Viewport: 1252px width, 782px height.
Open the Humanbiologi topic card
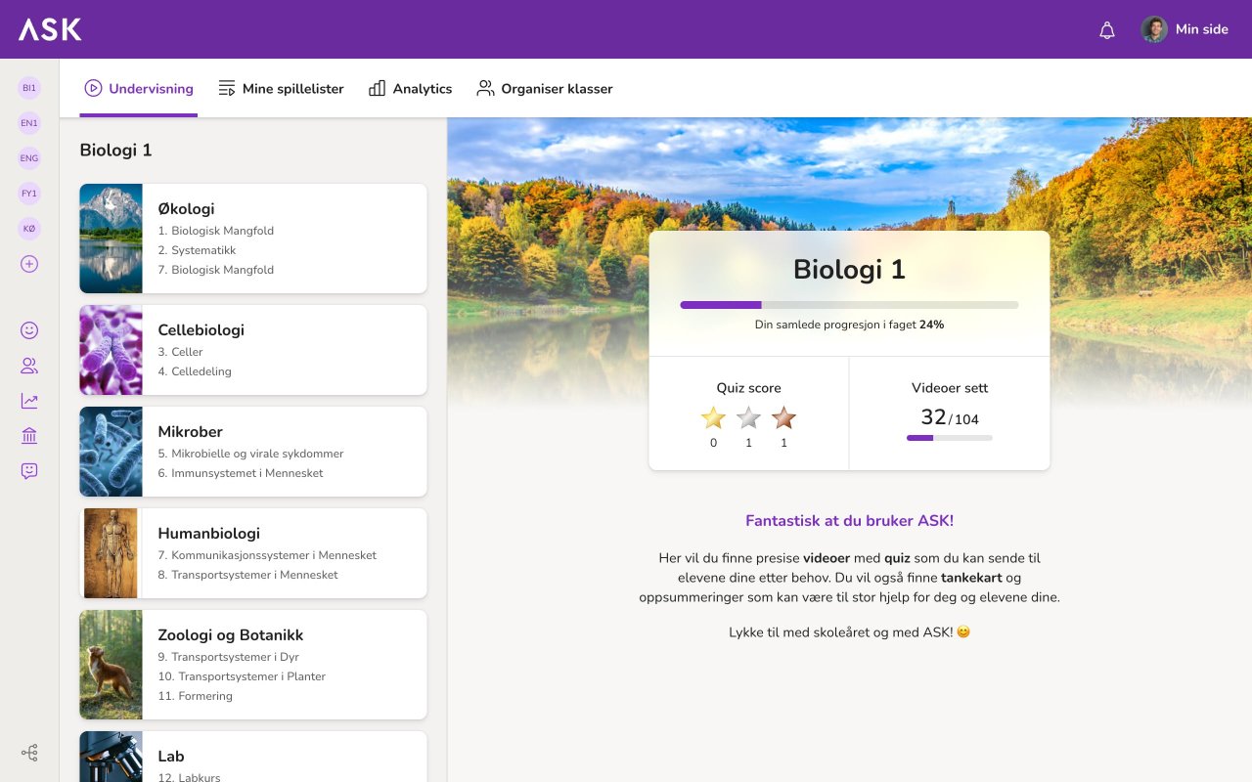(253, 553)
